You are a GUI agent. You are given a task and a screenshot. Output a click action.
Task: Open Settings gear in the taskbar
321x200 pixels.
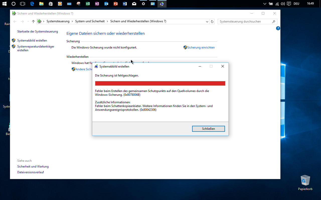[x=143, y=4]
